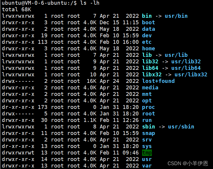Viewport: 213px width, 169px height.
Task: Click link count '19' in dev row
Action: [44, 36]
